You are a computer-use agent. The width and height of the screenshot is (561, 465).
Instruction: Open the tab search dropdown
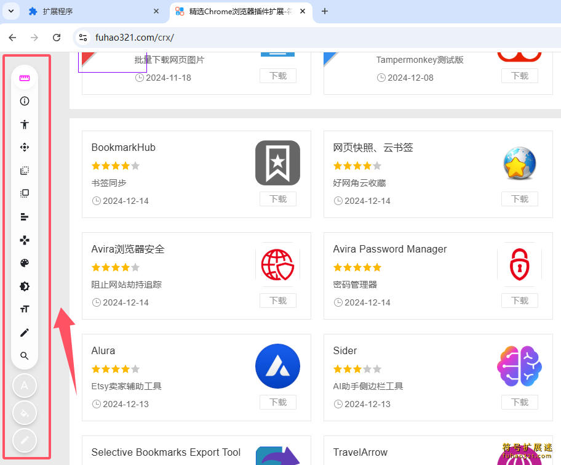pos(11,11)
